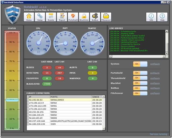Open the Setup toolbar icon
This screenshot has height=138, width=172.
40,17
